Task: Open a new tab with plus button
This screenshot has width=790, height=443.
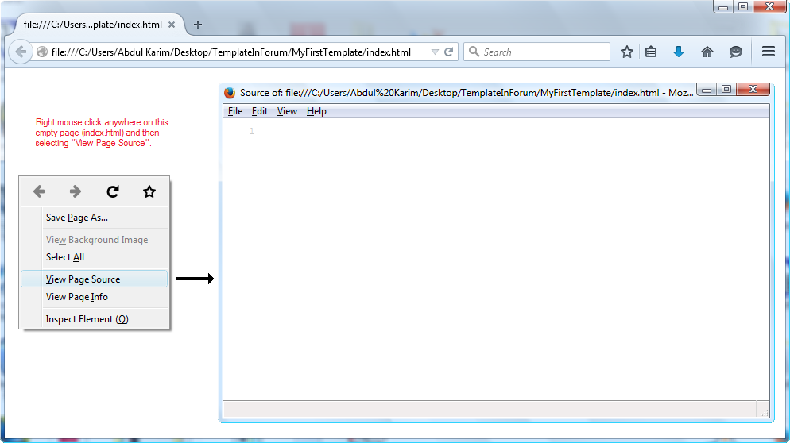Action: point(198,25)
